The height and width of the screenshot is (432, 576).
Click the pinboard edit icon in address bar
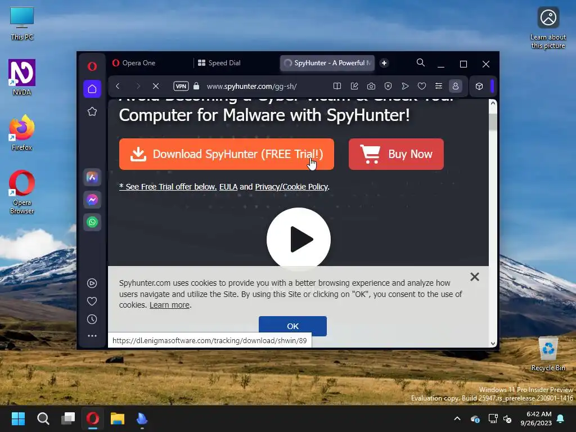354,86
